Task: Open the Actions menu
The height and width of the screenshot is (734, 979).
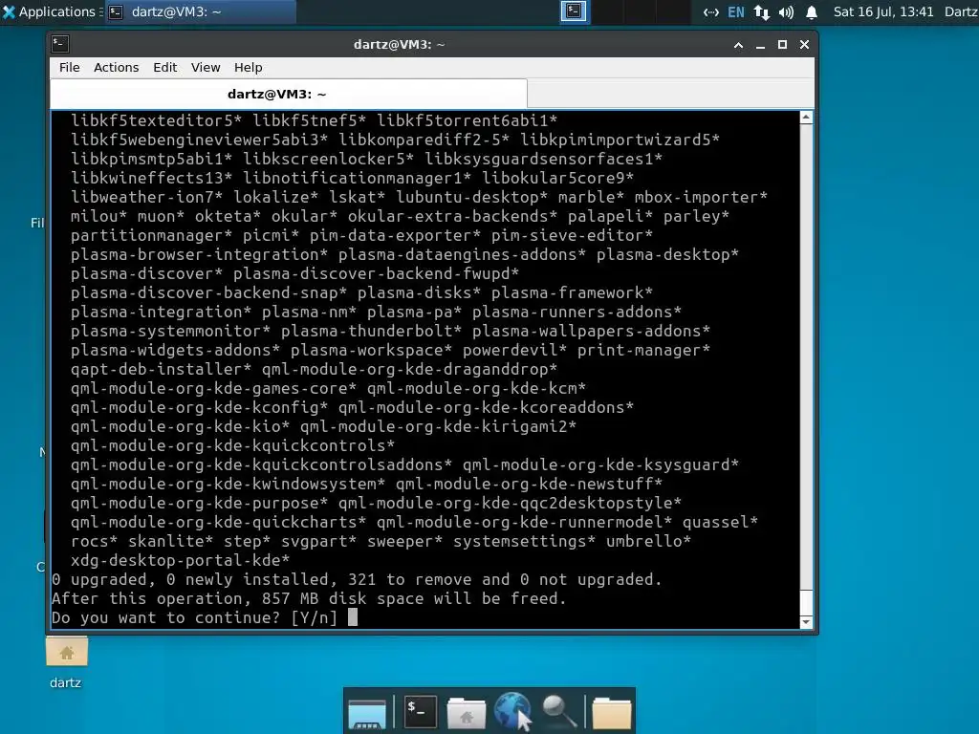Action: 116,68
